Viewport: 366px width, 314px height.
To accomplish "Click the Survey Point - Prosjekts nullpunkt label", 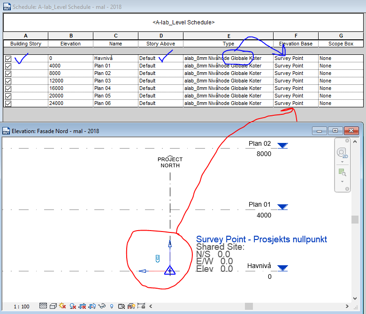I will pos(261,239).
